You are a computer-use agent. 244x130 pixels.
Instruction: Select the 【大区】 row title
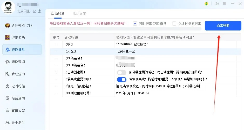tap(71, 51)
